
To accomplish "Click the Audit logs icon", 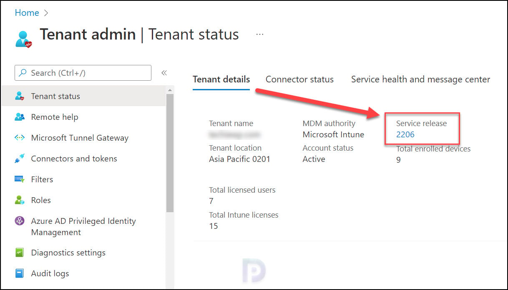I will click(x=20, y=273).
